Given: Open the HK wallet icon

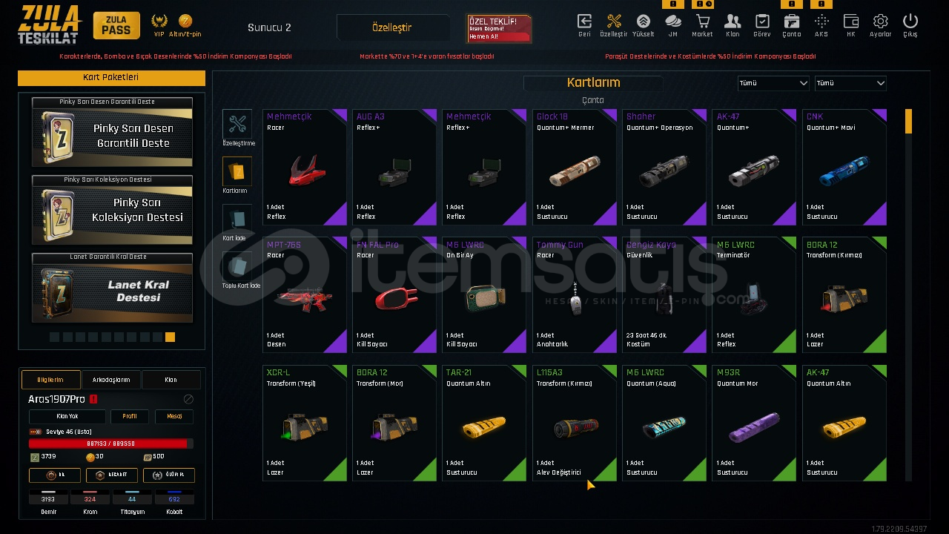Looking at the screenshot, I should (x=851, y=22).
